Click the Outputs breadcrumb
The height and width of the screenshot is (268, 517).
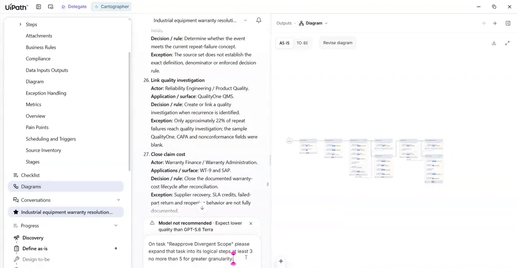pos(284,23)
